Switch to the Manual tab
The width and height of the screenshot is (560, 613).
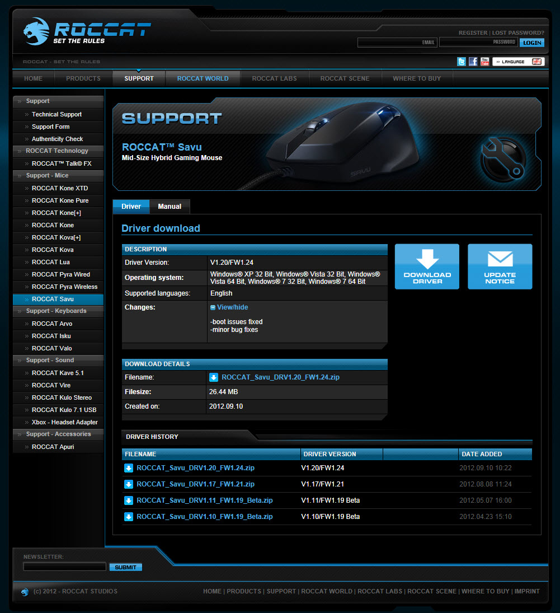coord(170,207)
